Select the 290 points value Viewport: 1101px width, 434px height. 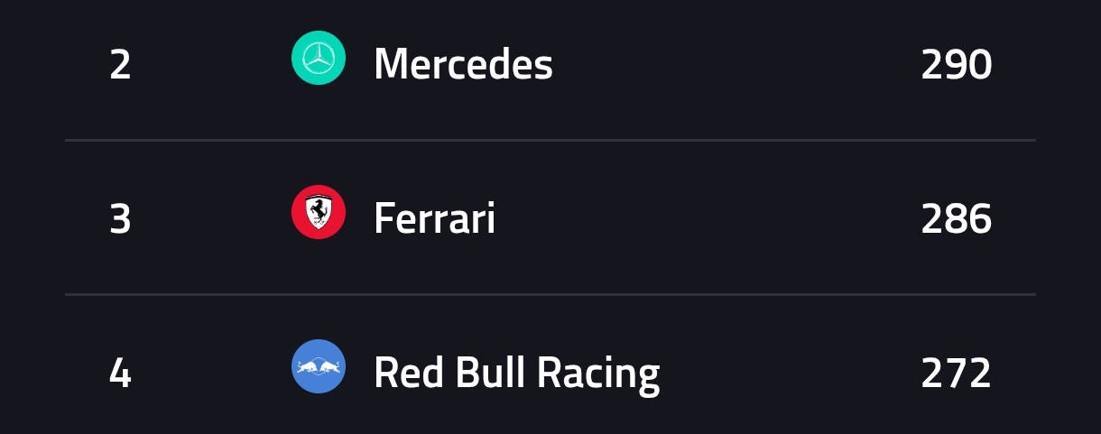click(x=957, y=65)
